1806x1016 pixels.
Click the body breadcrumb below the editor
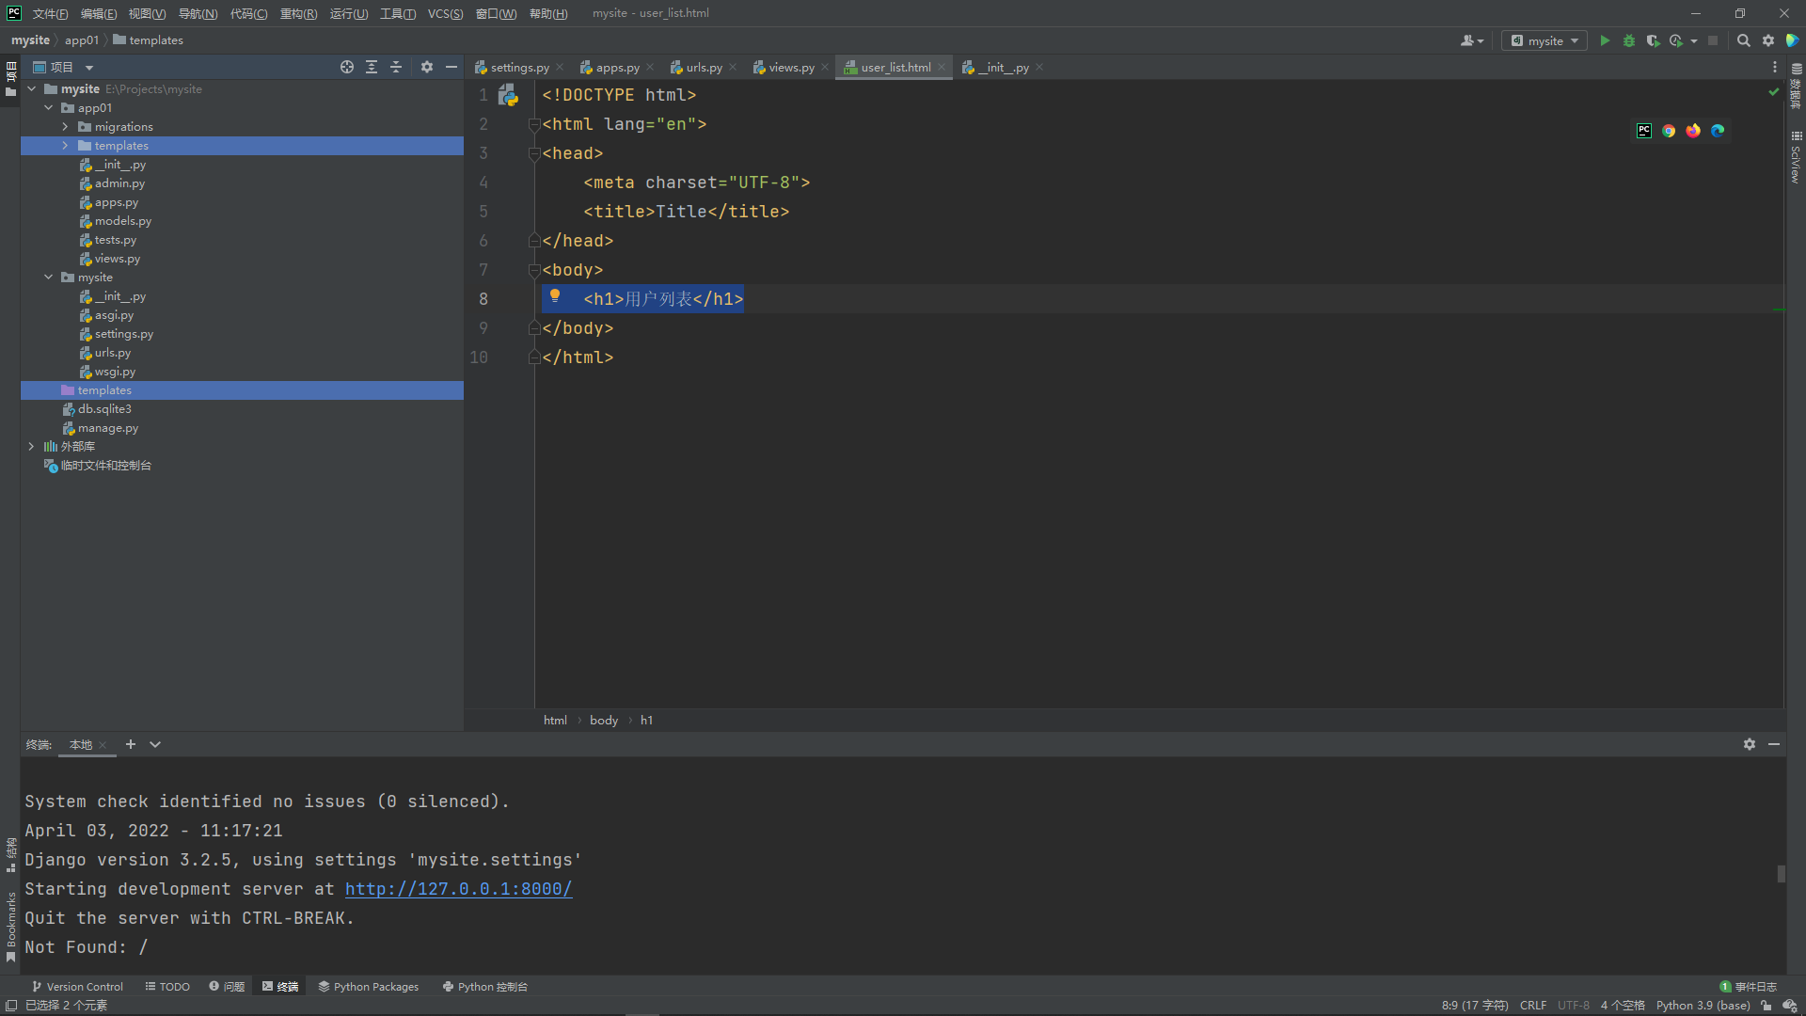[x=604, y=721]
